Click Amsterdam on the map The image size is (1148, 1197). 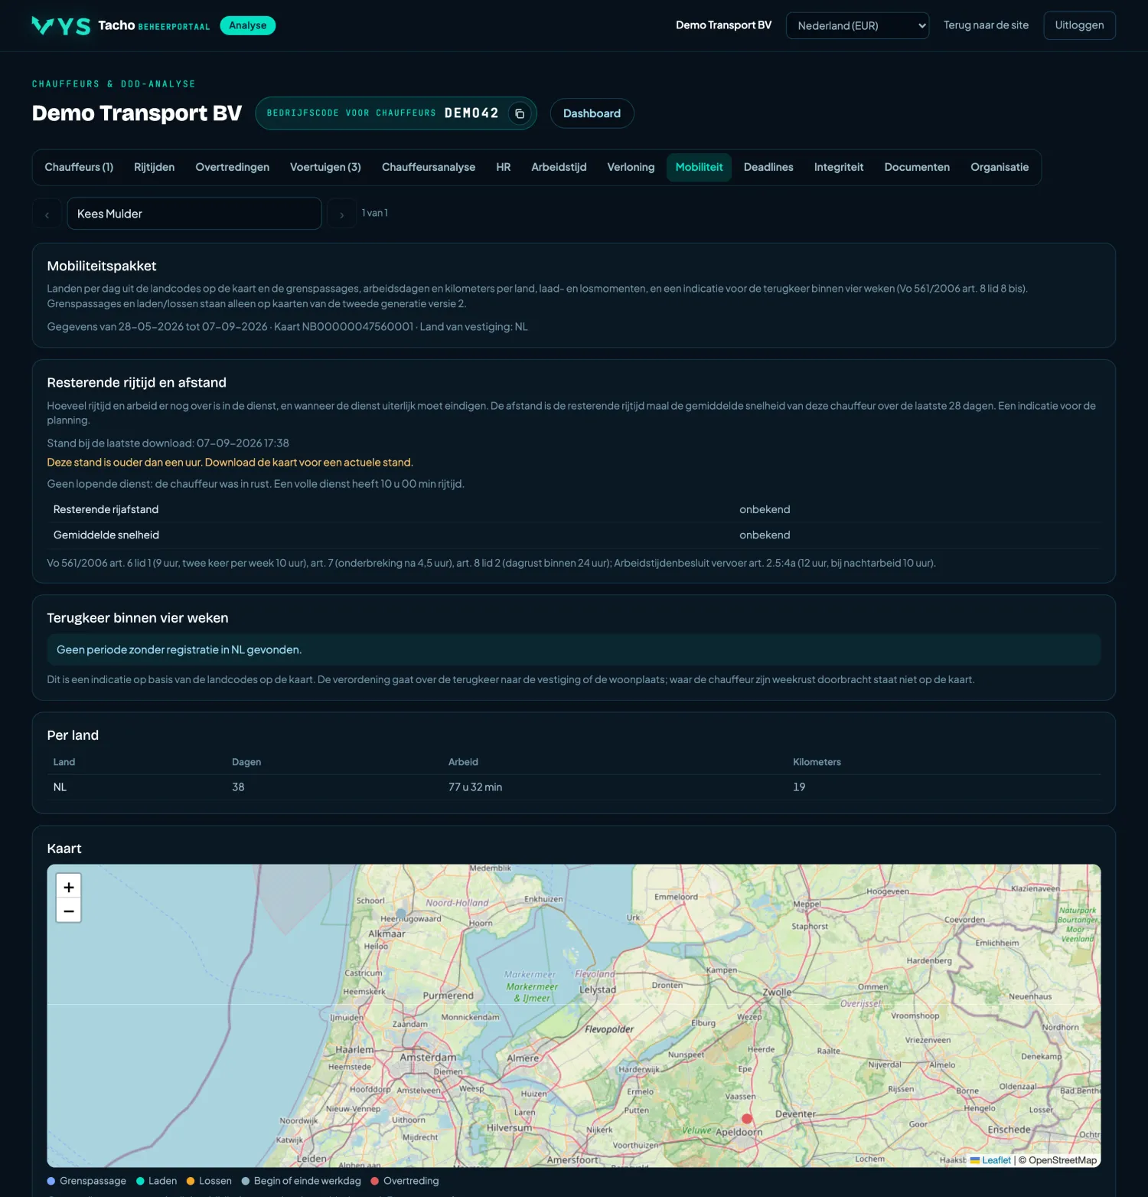[428, 1058]
